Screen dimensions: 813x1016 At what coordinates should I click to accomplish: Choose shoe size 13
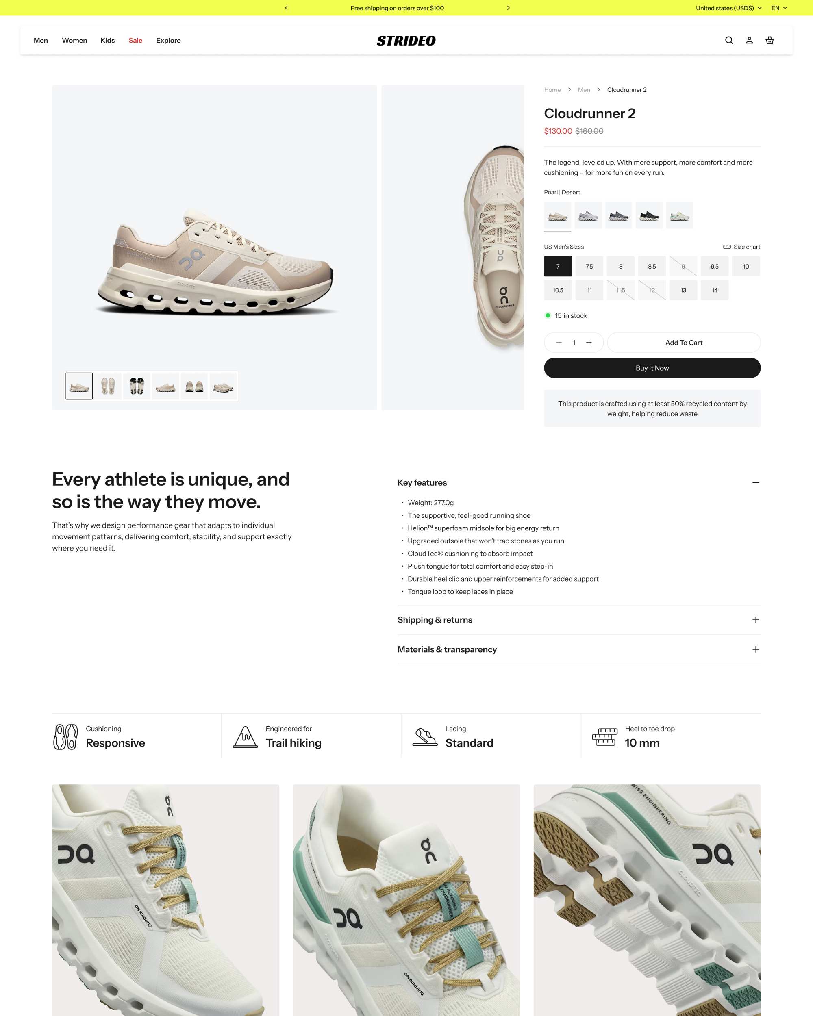[x=683, y=290]
